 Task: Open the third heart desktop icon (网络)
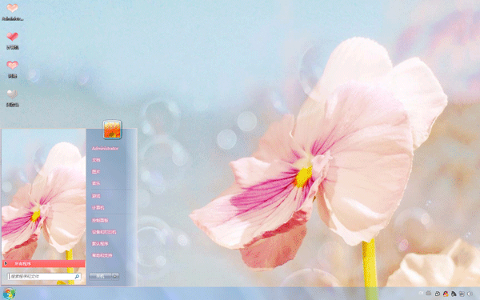tap(12, 69)
